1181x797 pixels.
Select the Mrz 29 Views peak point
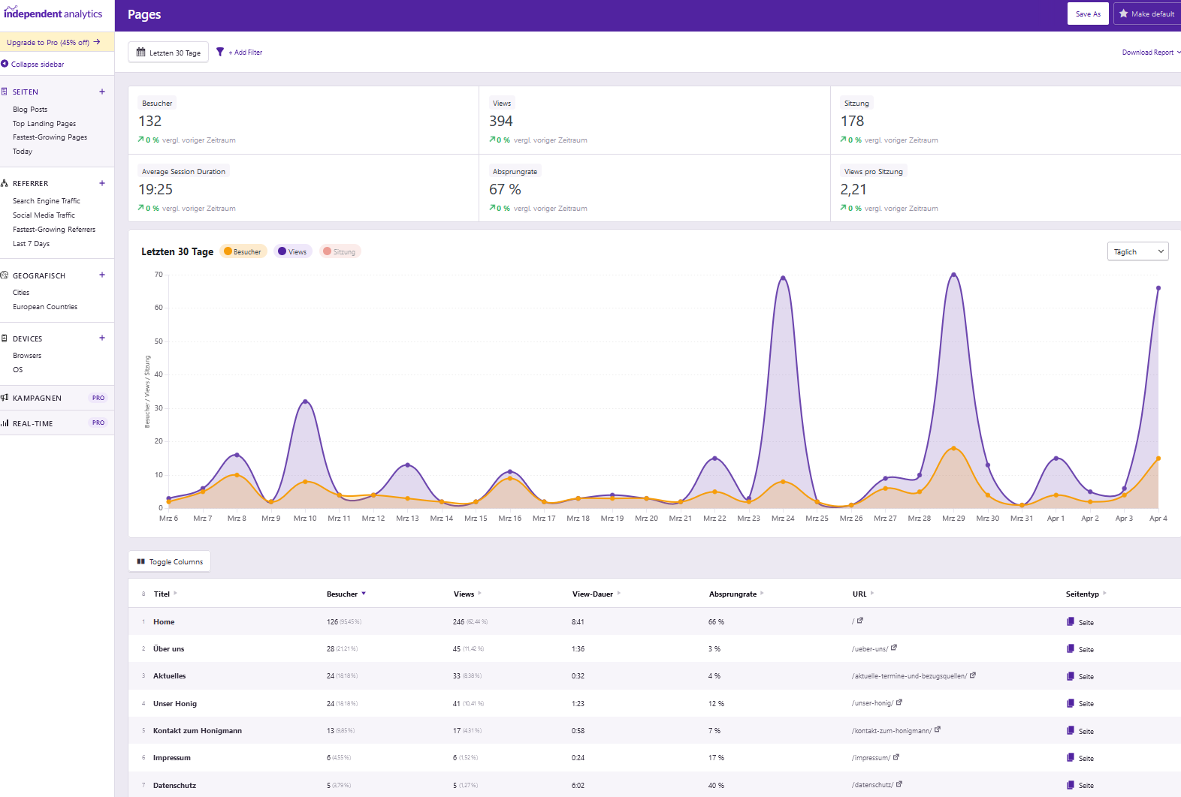[x=953, y=275]
